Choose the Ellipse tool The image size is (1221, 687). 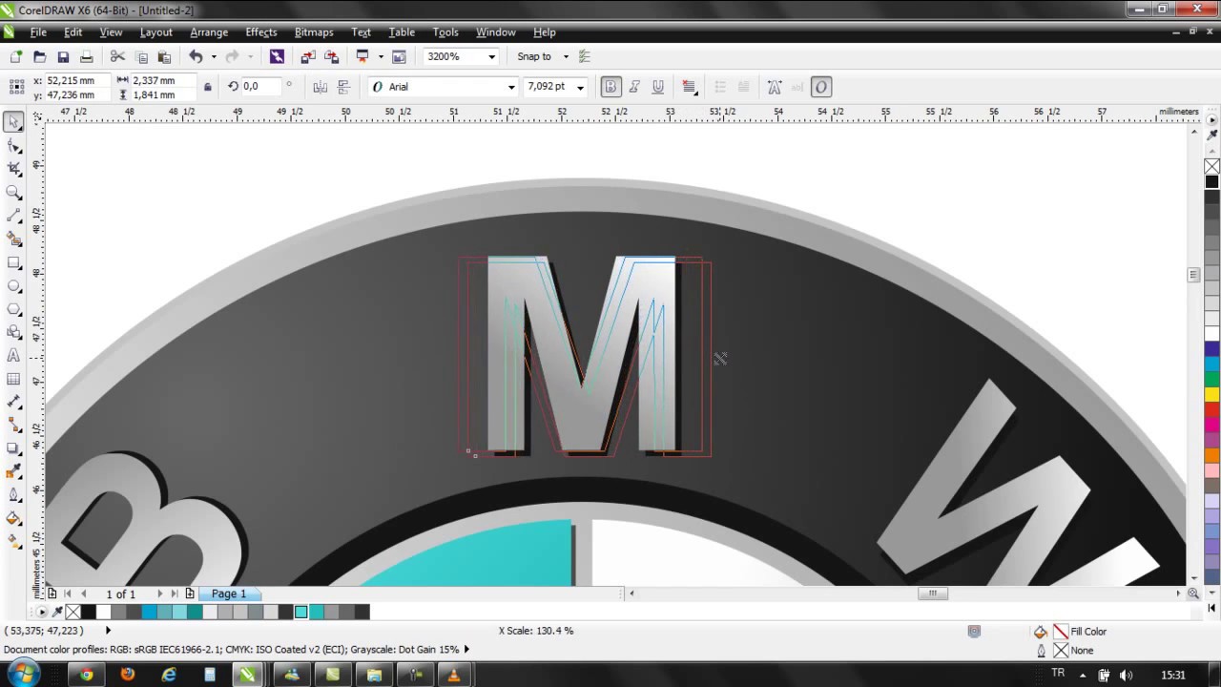pyautogui.click(x=14, y=285)
